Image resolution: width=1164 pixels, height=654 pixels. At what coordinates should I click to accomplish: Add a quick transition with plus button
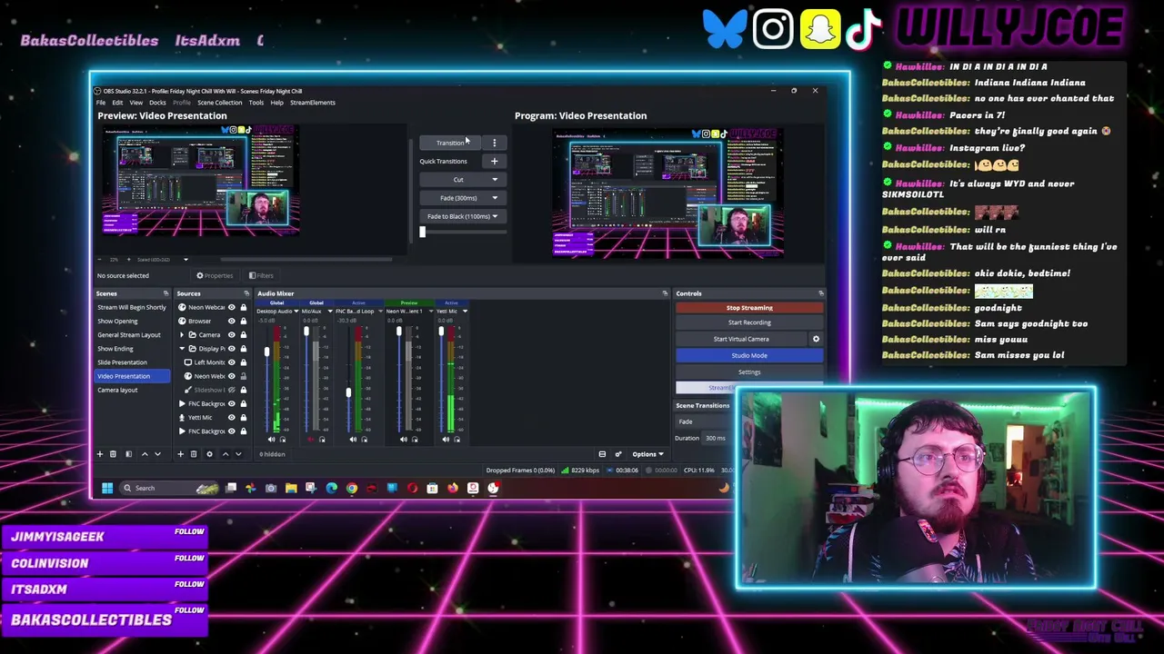coord(495,161)
